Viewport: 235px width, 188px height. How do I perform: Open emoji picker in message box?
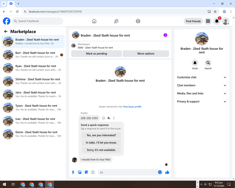click(x=160, y=172)
